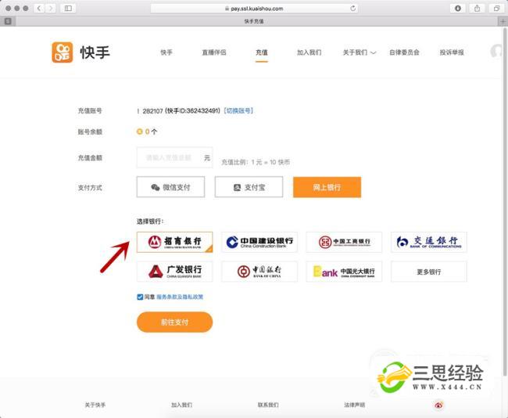Click the 切换账号 link
This screenshot has width=508, height=418.
239,110
